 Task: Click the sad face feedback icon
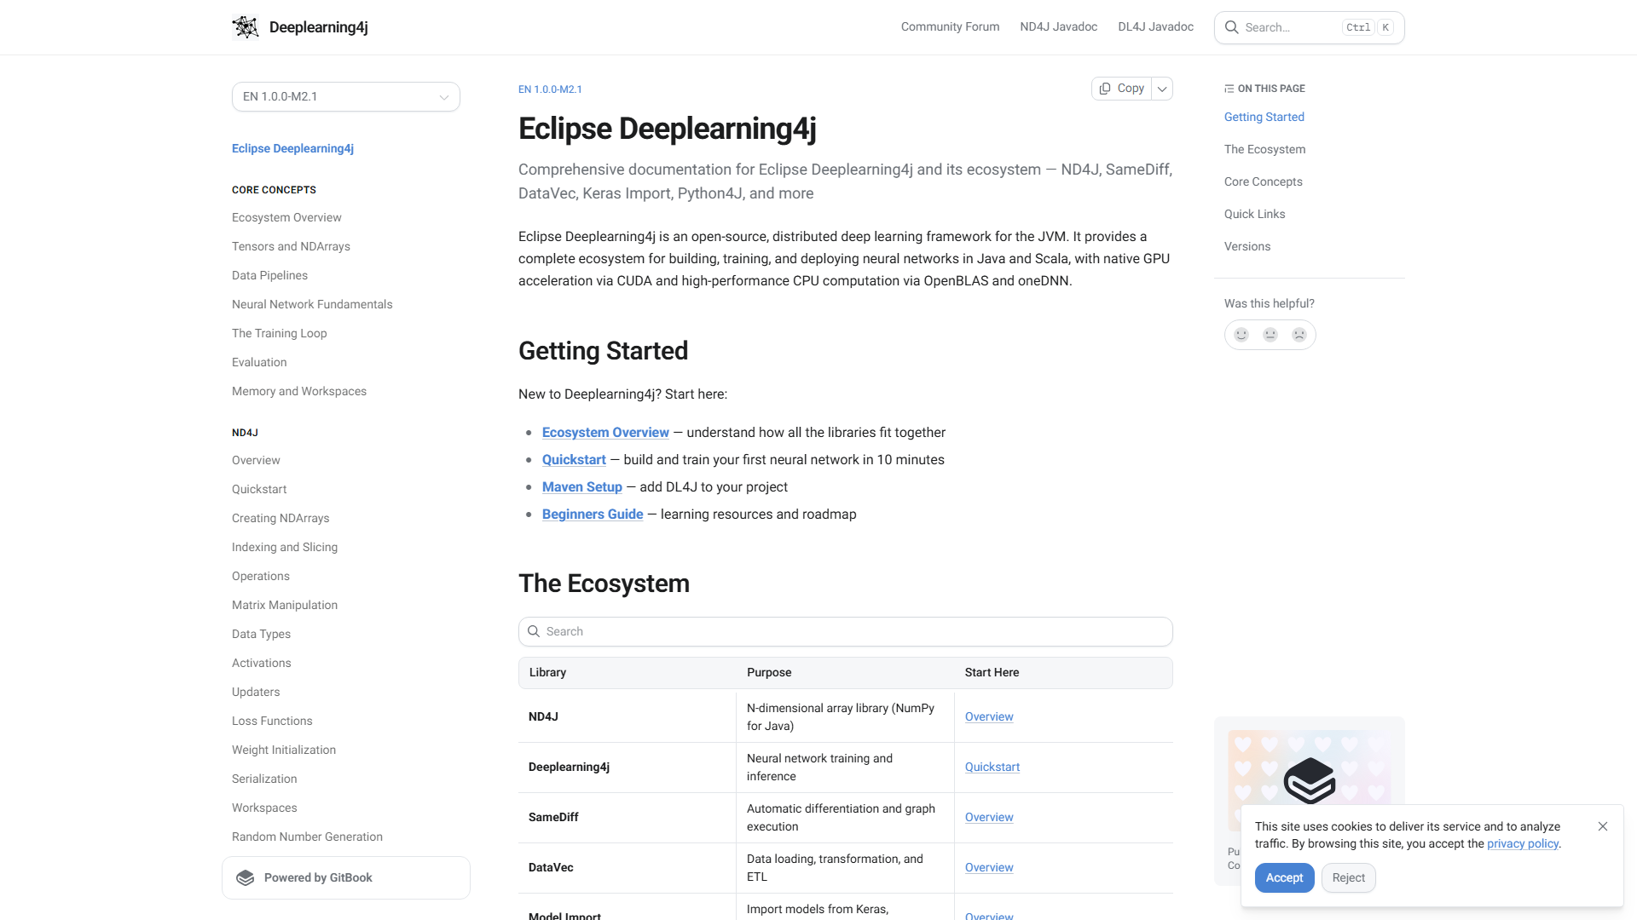point(1299,335)
